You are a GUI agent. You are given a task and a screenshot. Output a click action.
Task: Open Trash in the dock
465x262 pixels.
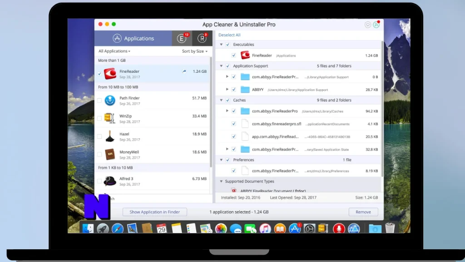tap(390, 228)
